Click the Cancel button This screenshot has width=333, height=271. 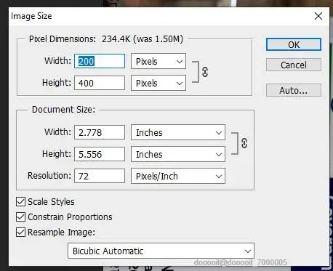pos(294,65)
